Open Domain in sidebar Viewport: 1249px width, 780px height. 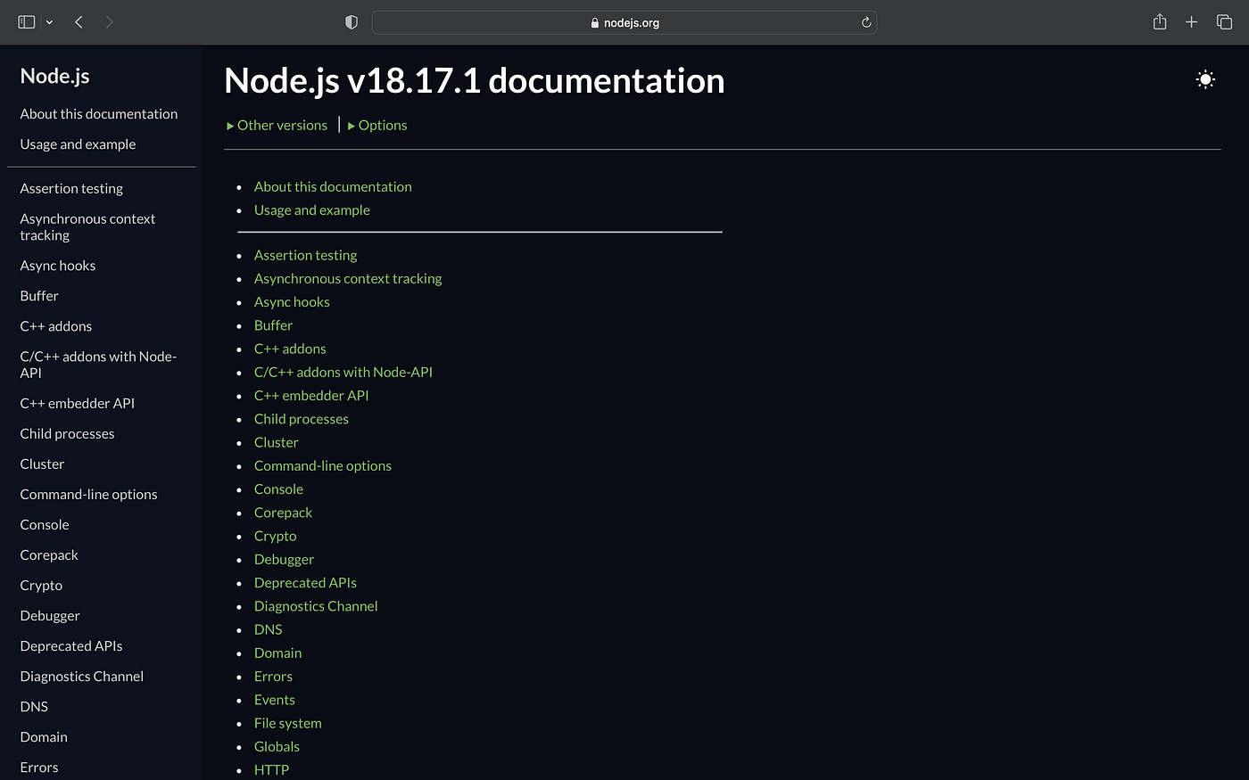tap(44, 737)
